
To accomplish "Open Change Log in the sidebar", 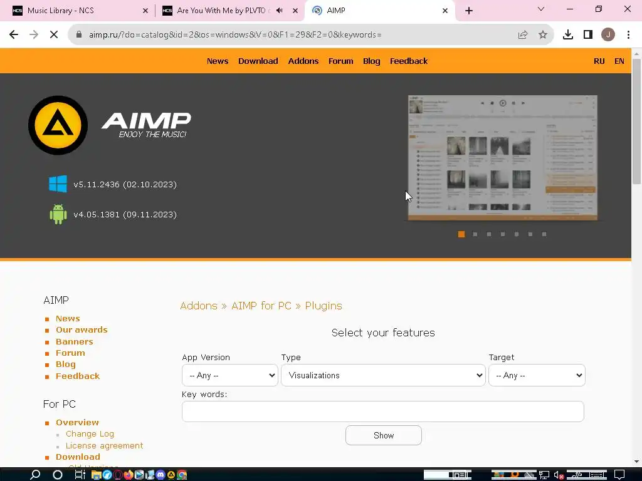I will tap(90, 433).
